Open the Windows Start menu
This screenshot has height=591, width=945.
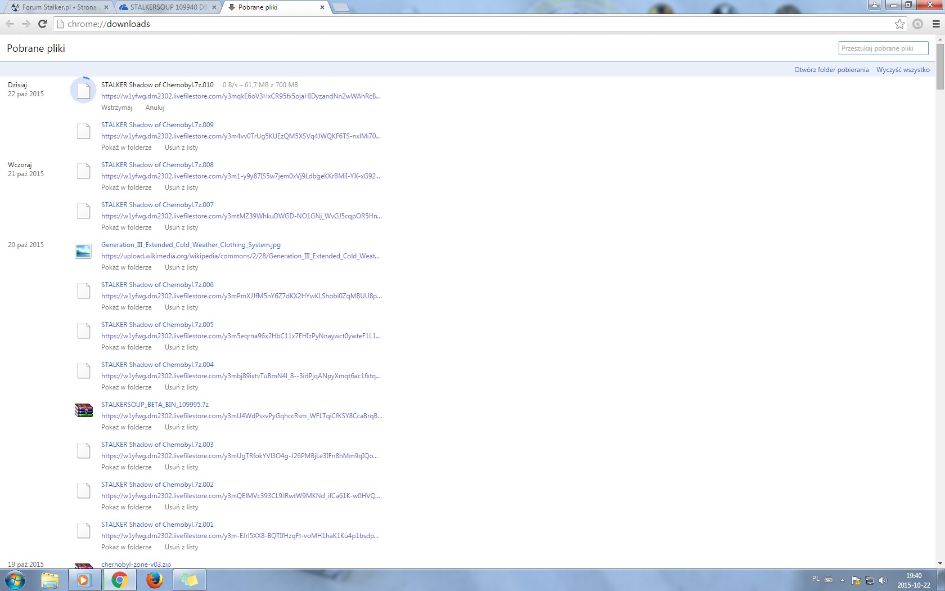point(15,580)
